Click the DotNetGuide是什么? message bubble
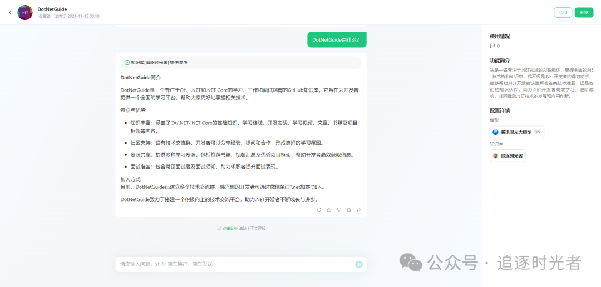Screen dimensions: 601x287 (x=337, y=40)
